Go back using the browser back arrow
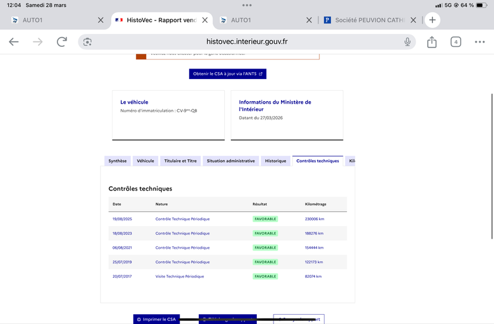Image resolution: width=494 pixels, height=324 pixels. click(14, 42)
